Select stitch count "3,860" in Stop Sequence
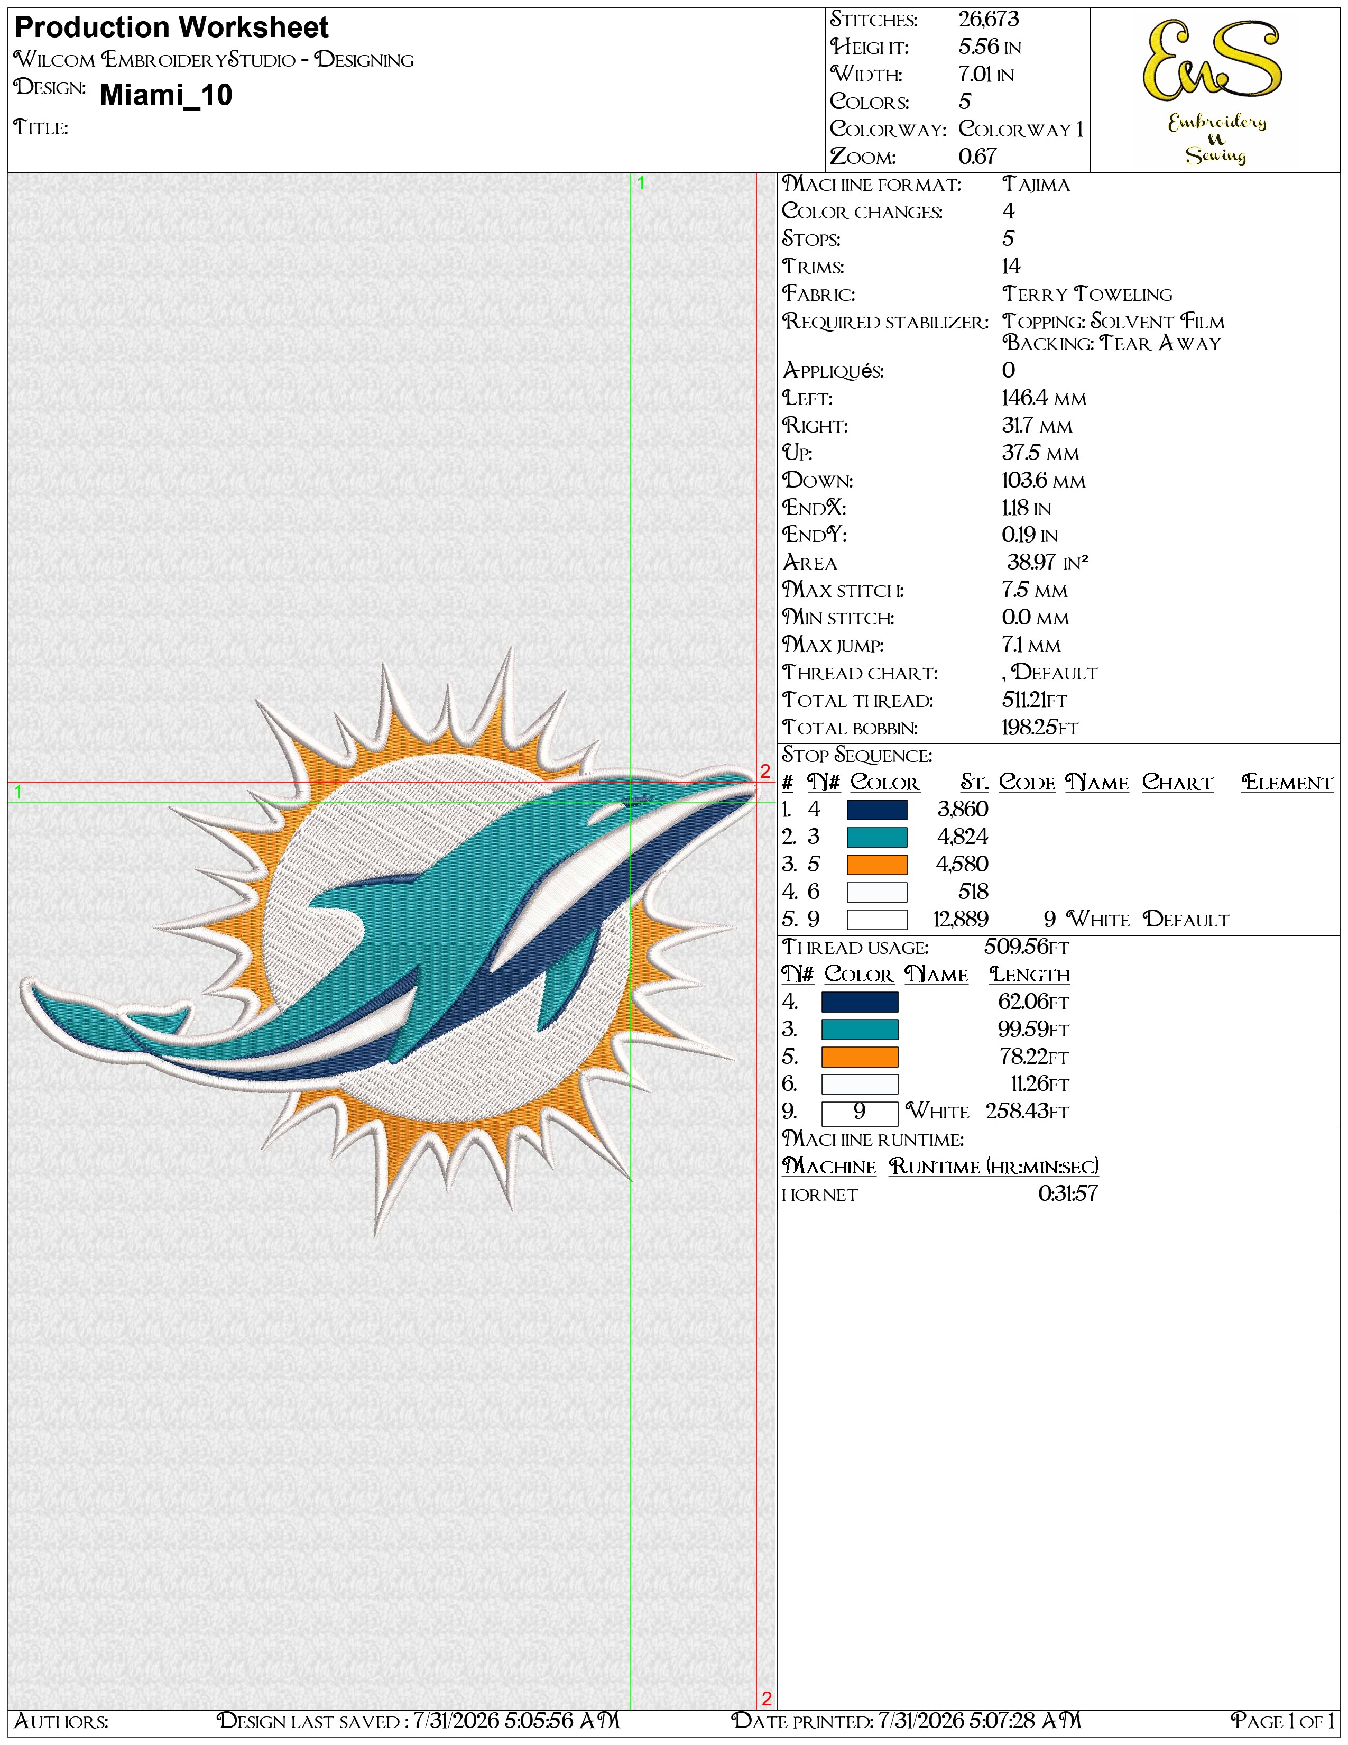The image size is (1348, 1745). (963, 810)
